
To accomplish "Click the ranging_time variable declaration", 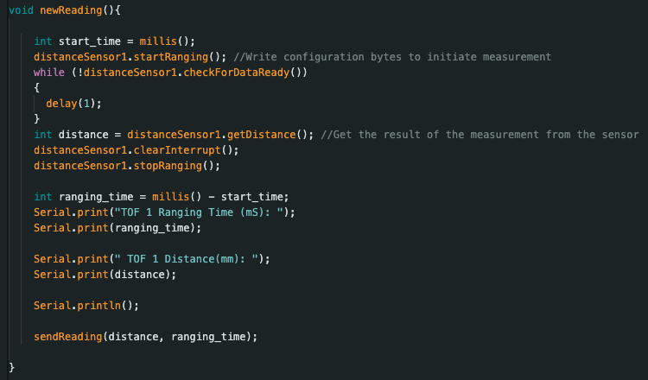I will click(96, 197).
